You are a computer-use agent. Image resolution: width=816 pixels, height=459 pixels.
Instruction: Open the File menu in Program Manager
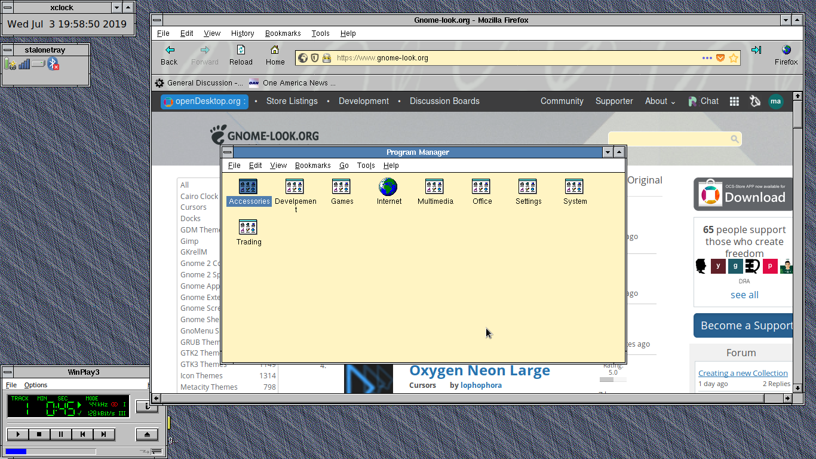tap(234, 166)
